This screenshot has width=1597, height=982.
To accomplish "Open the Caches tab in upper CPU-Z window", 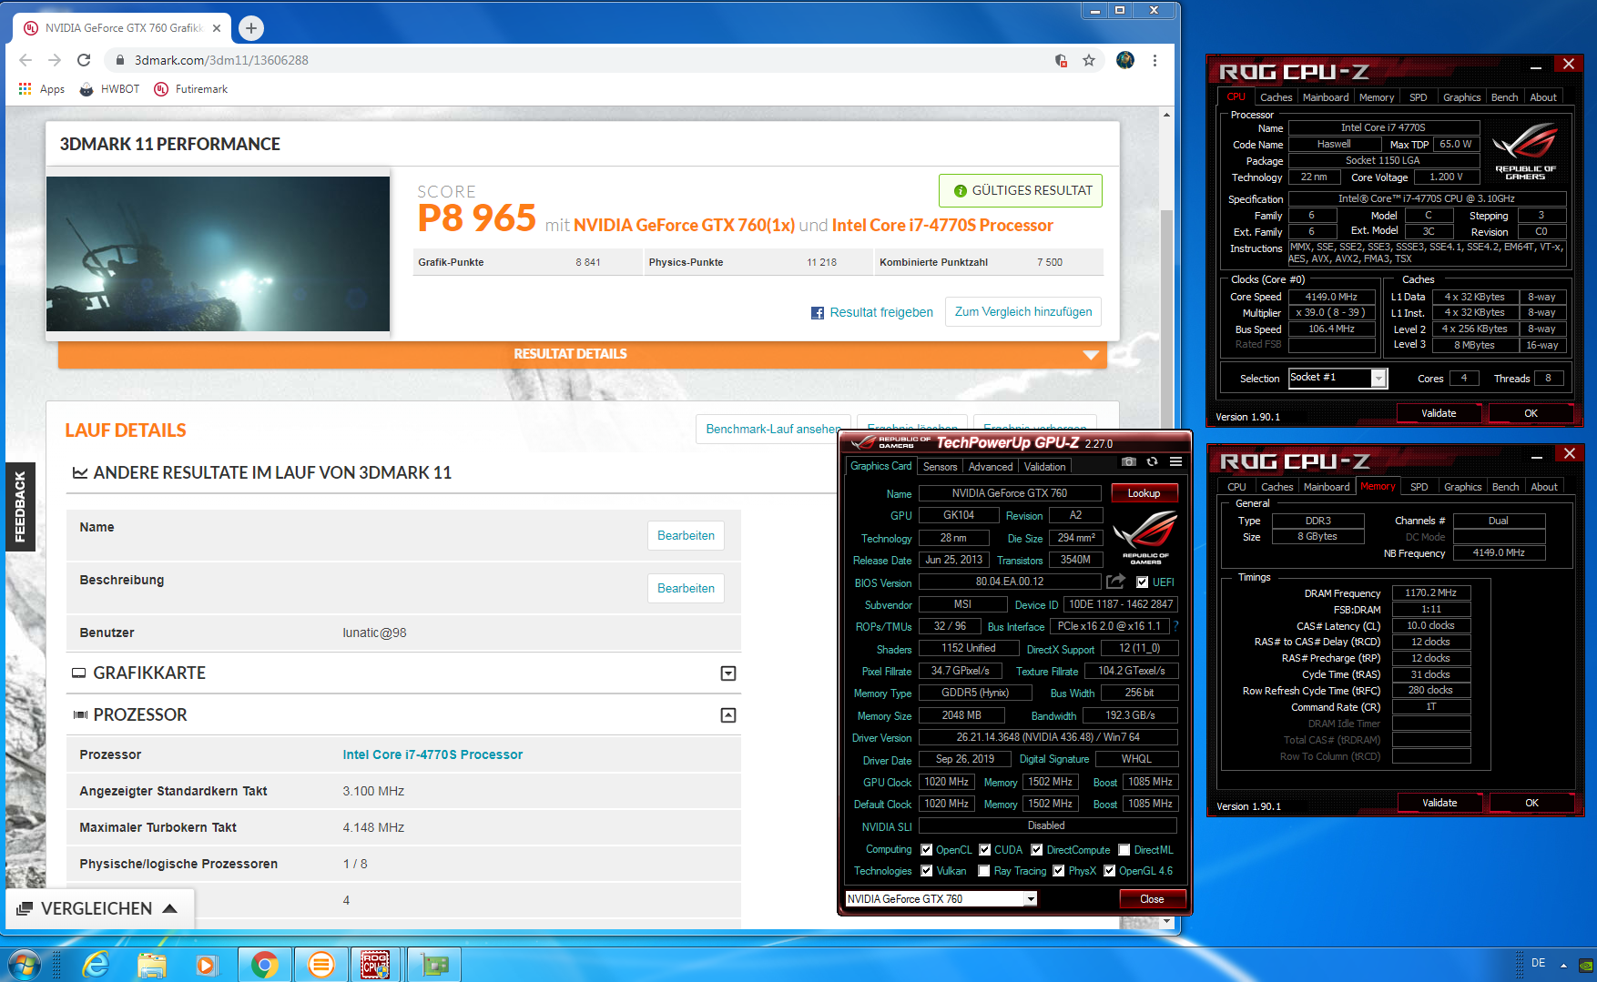I will point(1276,97).
